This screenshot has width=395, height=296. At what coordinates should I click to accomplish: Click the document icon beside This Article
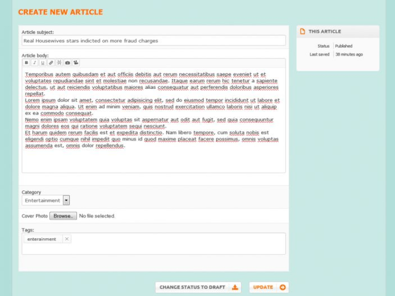pos(303,31)
